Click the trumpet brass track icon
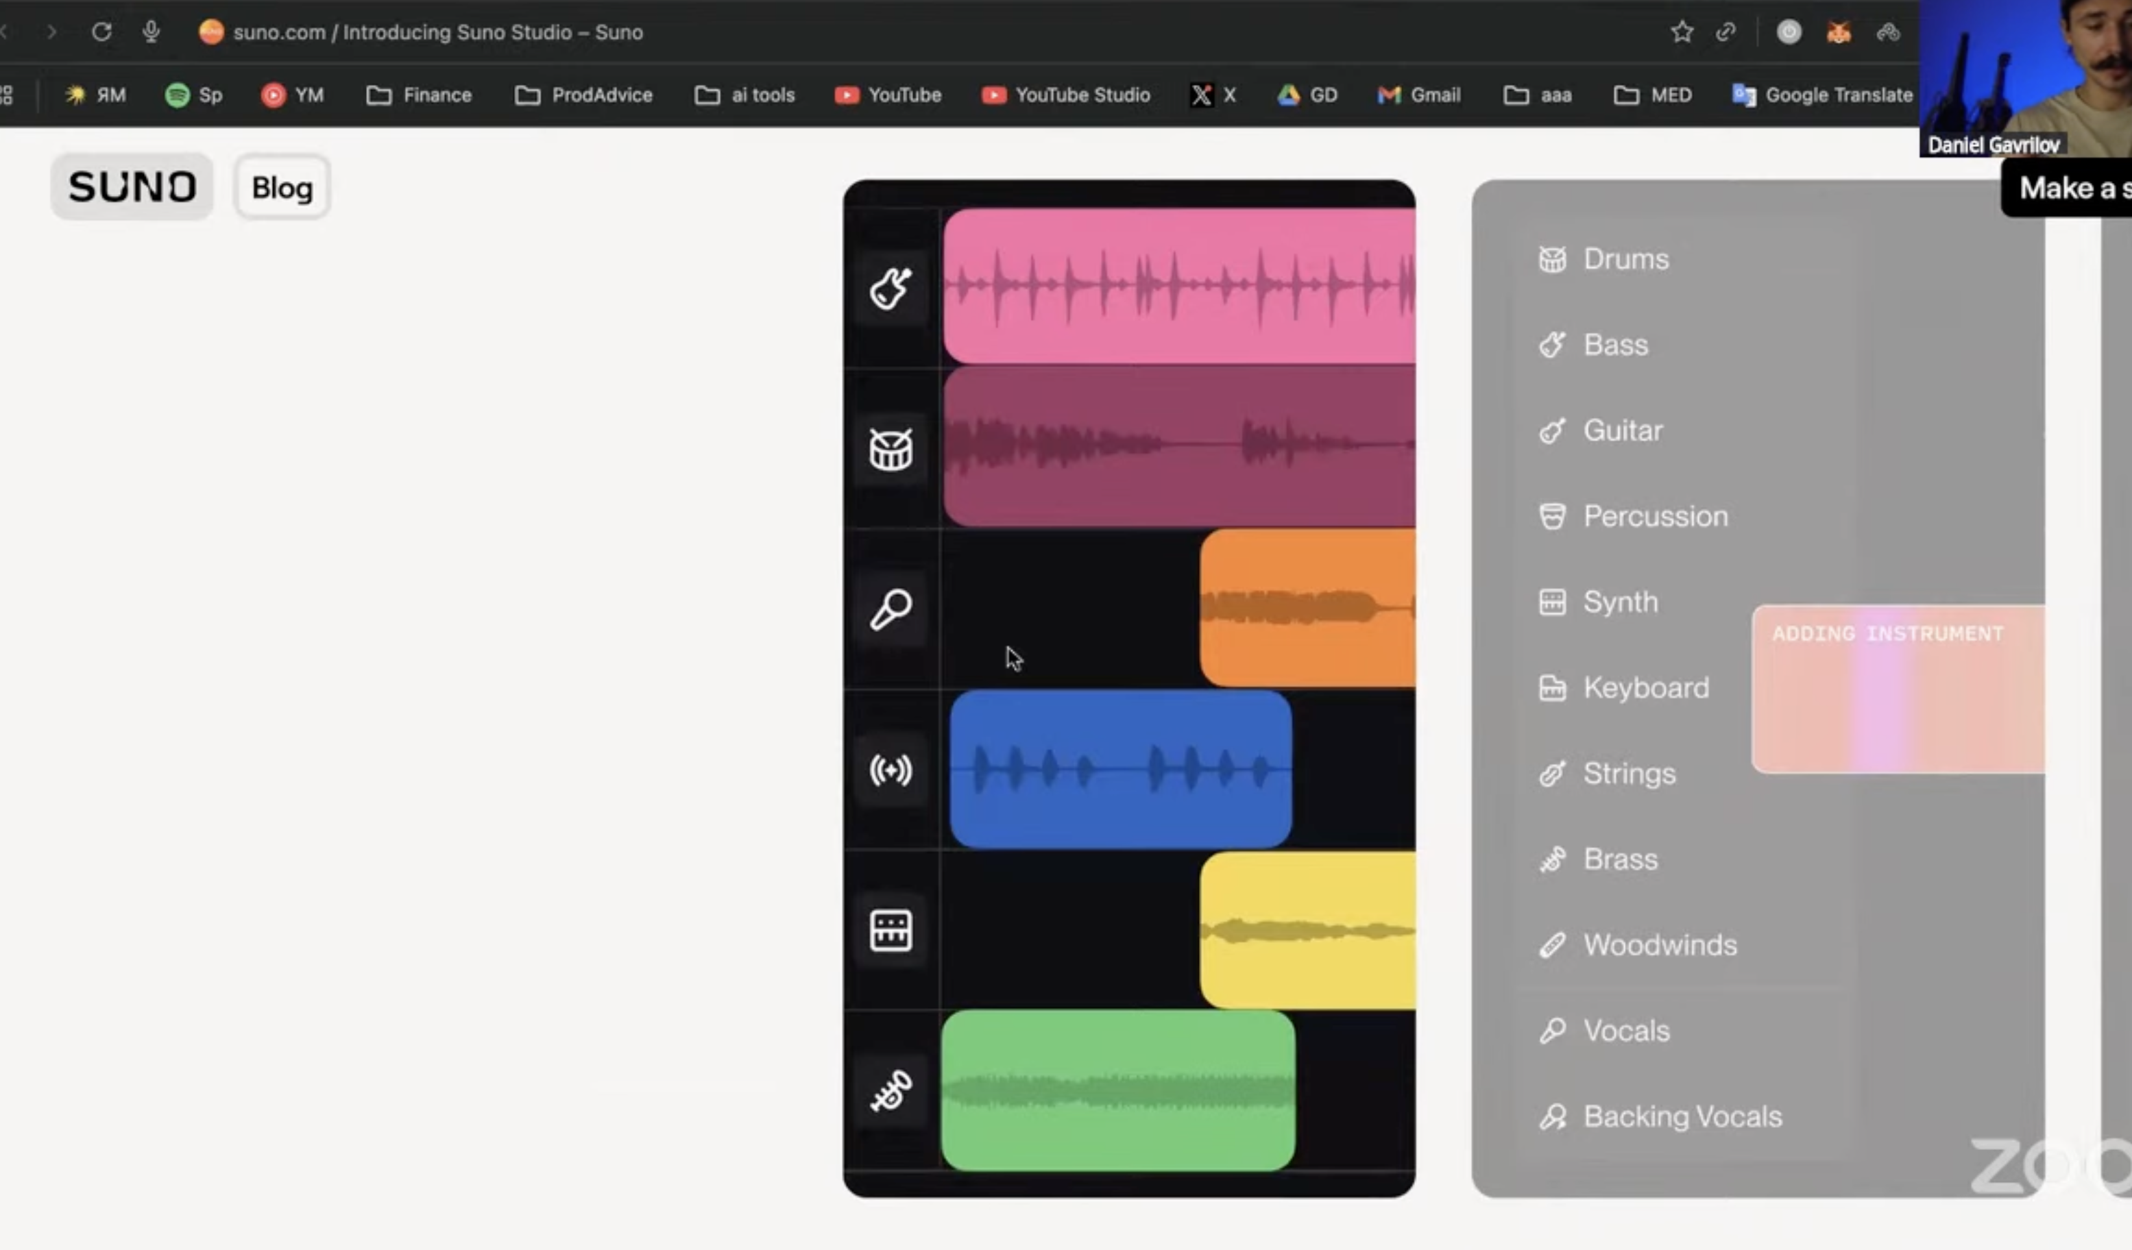Viewport: 2132px width, 1250px height. (890, 1090)
